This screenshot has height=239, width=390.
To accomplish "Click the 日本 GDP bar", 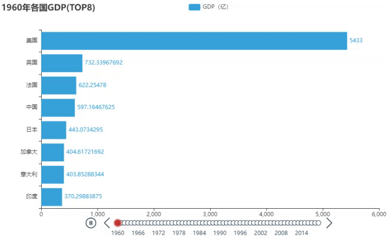I will click(x=54, y=130).
